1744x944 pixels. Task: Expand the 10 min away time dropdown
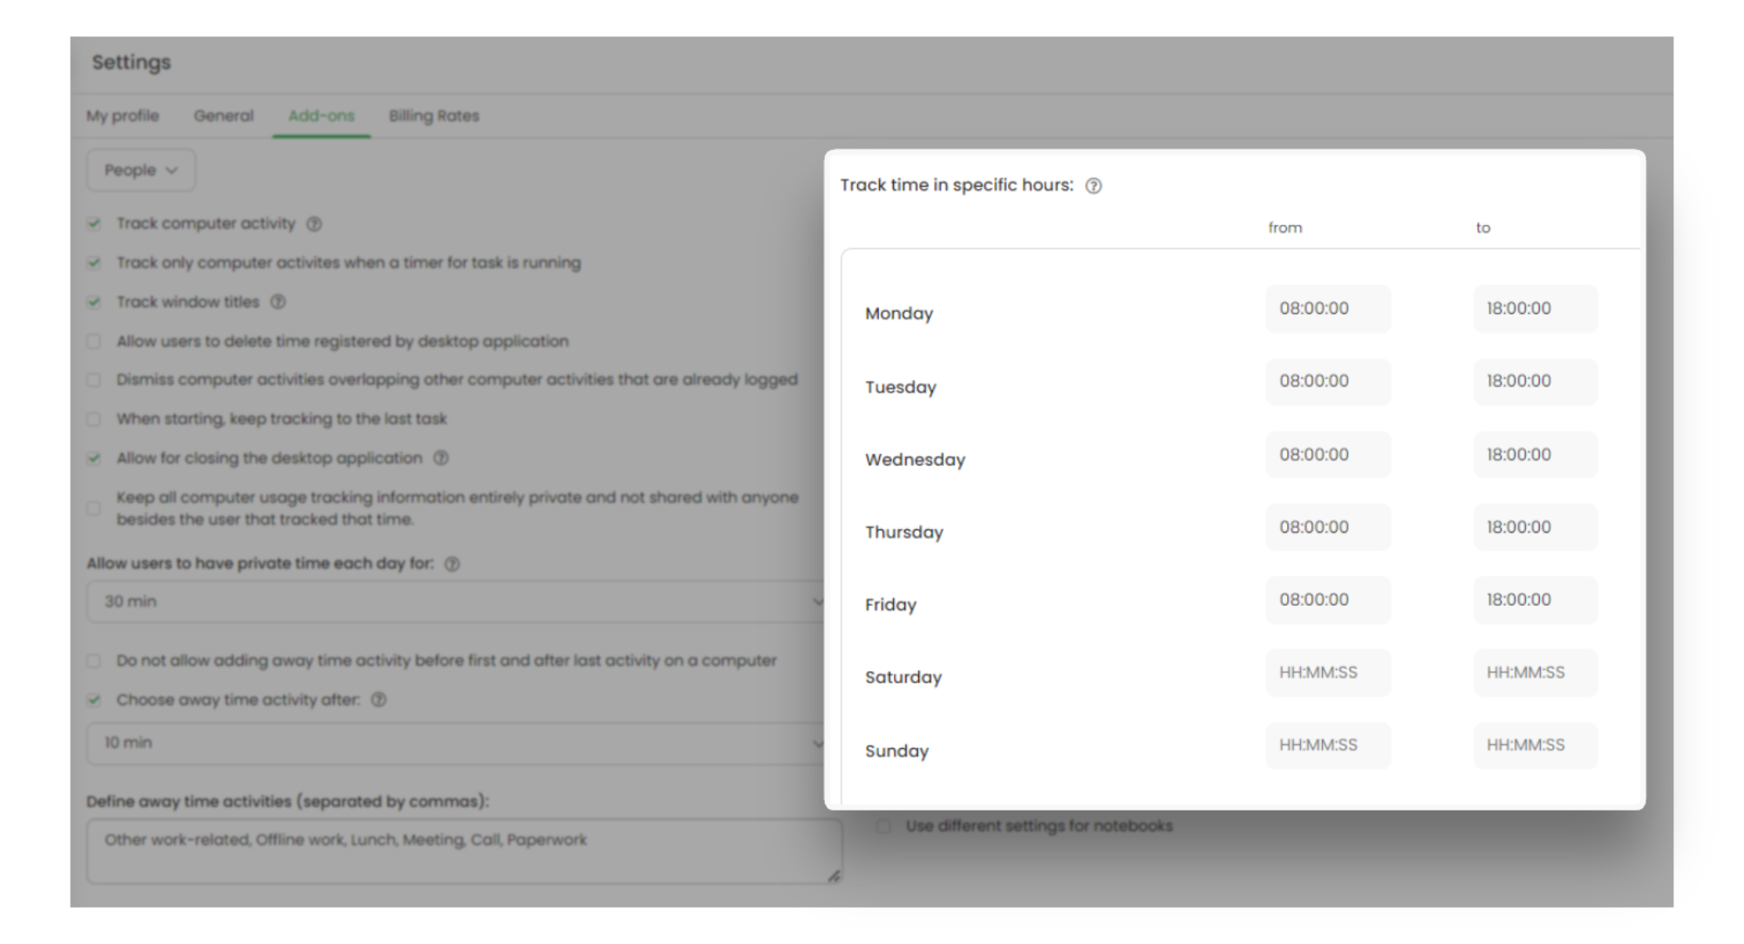[453, 743]
